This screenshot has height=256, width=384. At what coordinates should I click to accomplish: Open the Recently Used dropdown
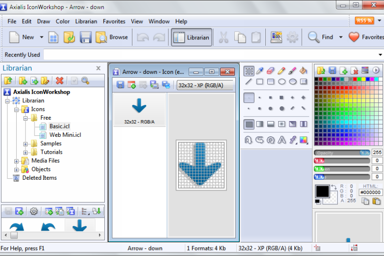[380, 55]
